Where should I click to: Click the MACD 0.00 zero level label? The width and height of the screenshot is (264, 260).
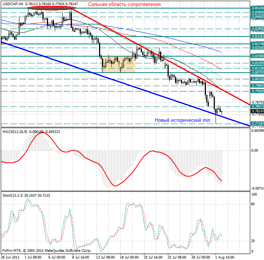coord(255,150)
